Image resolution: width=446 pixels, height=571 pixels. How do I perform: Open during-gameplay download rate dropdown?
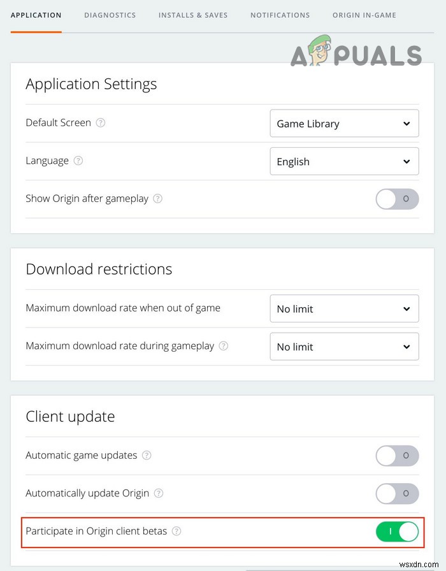(345, 347)
